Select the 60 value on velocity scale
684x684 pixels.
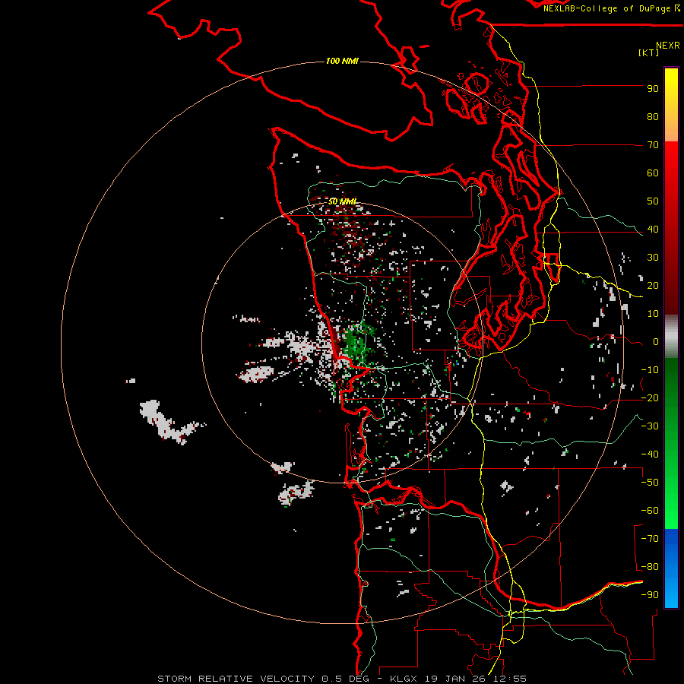click(653, 173)
